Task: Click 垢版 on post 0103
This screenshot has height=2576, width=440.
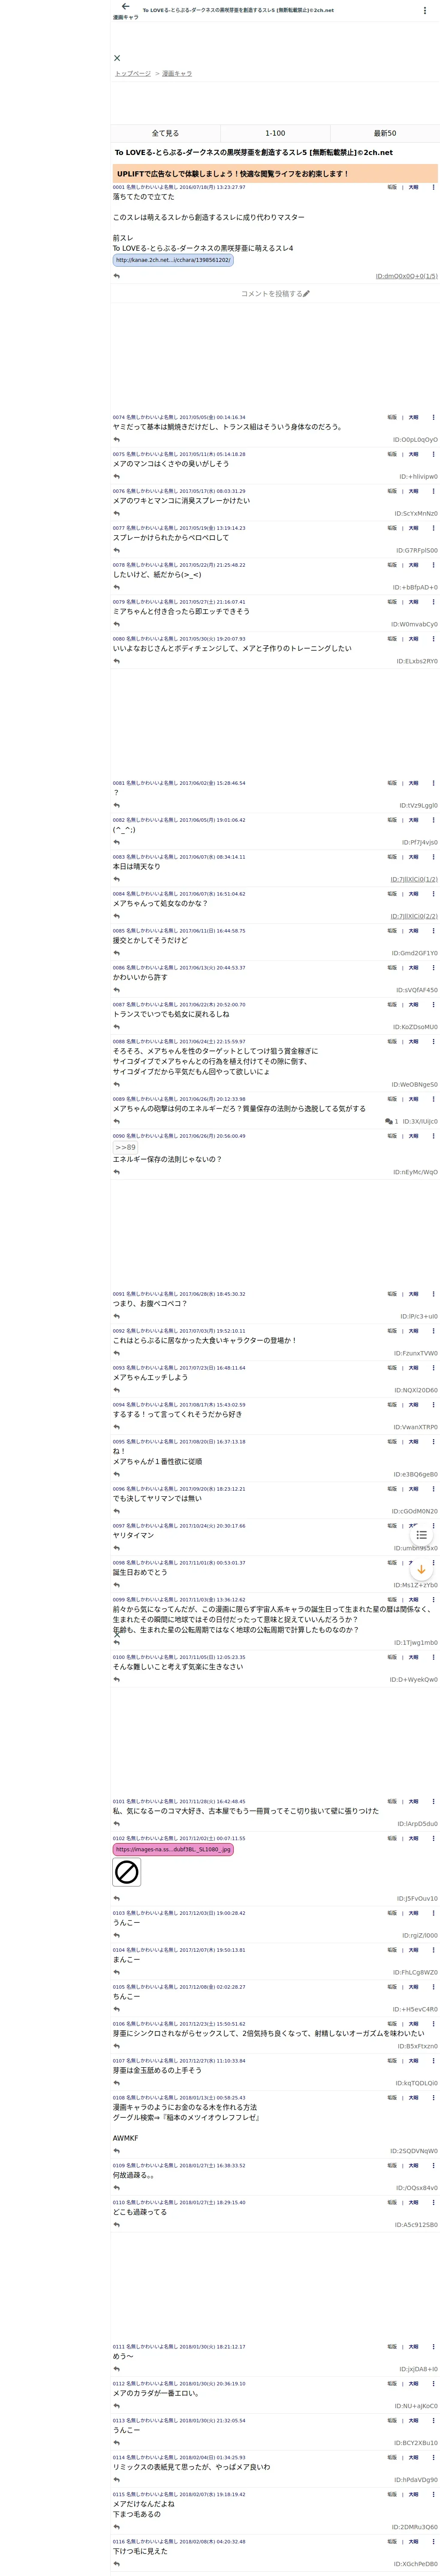Action: 392,1913
